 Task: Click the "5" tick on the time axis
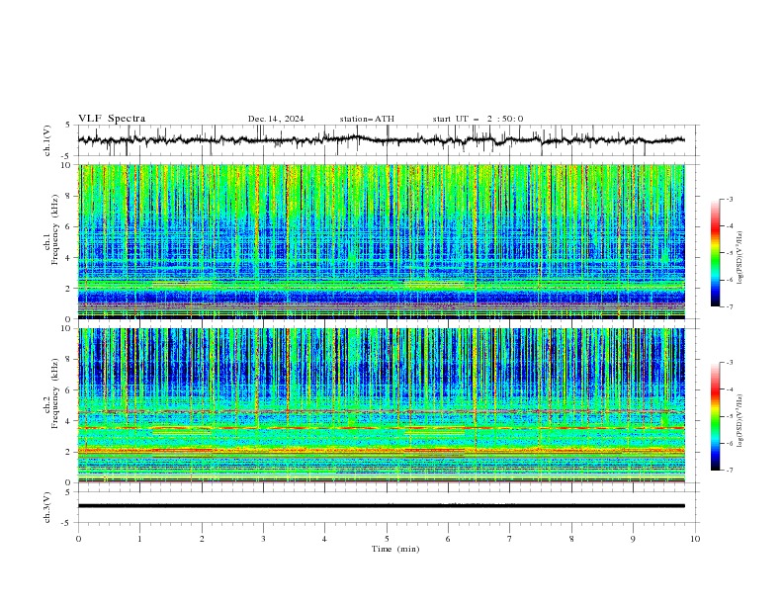click(x=387, y=539)
